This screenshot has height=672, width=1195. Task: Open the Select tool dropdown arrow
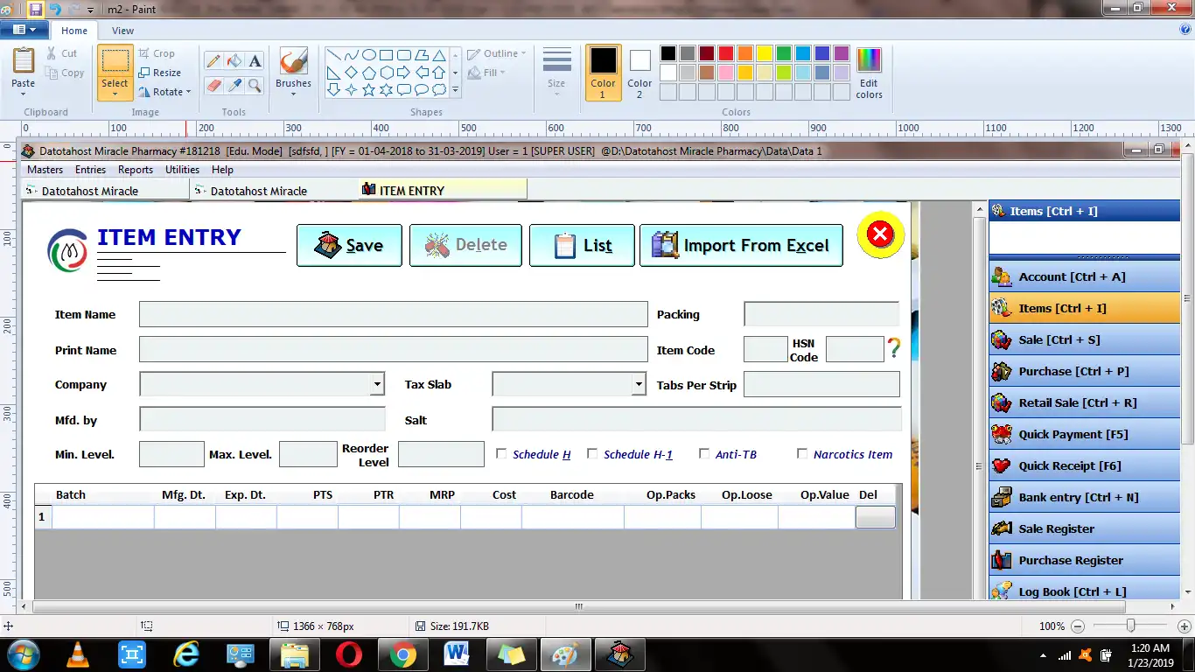click(x=115, y=94)
